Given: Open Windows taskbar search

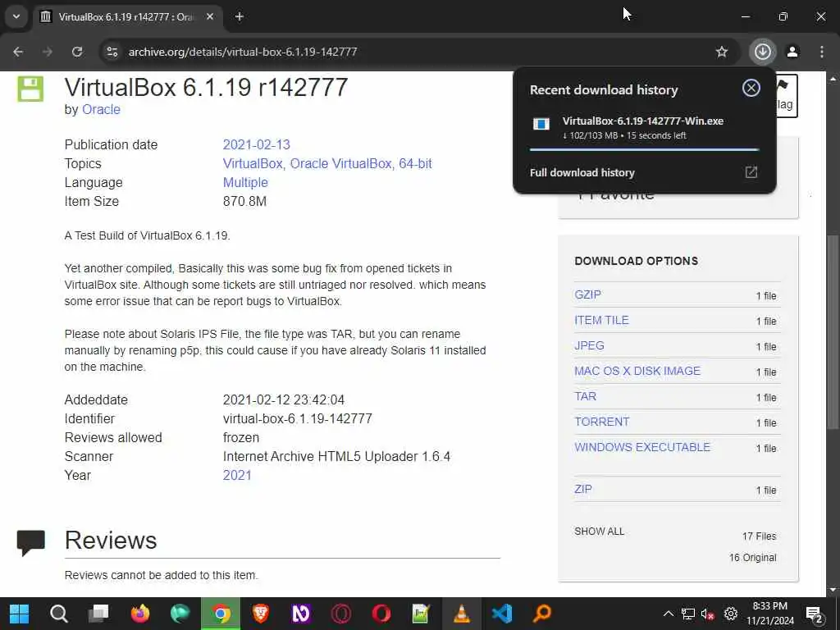Looking at the screenshot, I should [59, 614].
